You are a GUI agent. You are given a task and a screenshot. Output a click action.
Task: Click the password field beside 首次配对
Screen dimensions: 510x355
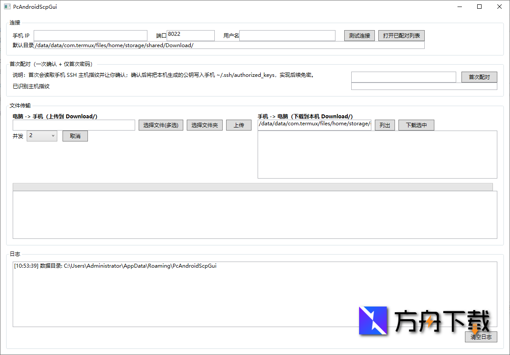tap(403, 77)
